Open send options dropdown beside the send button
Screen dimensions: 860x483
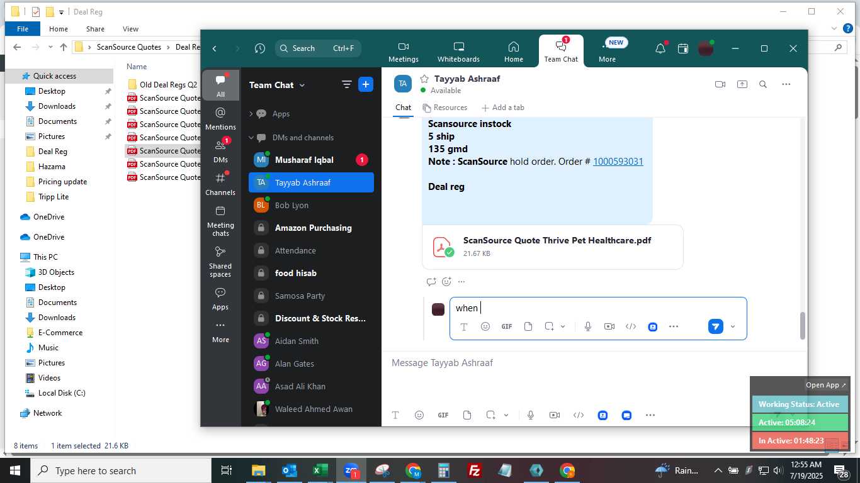(733, 326)
